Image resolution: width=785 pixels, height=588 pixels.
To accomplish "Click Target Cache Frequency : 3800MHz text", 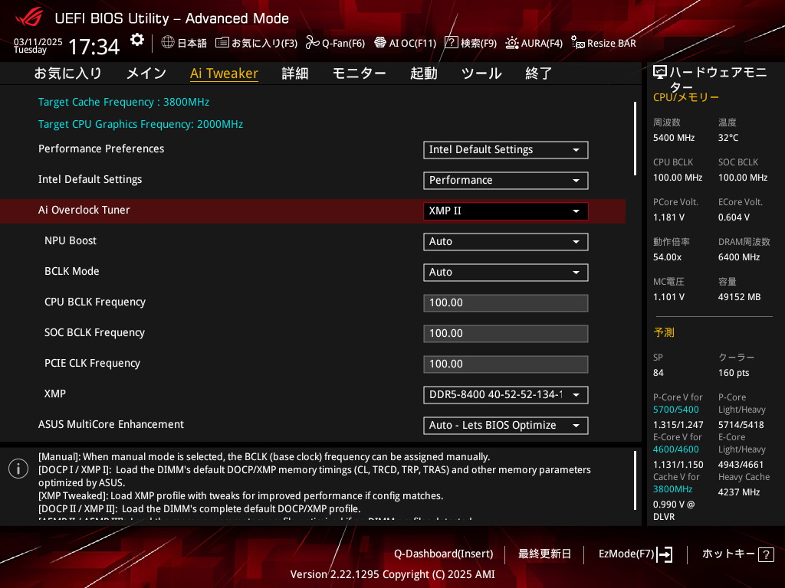I will coord(123,102).
